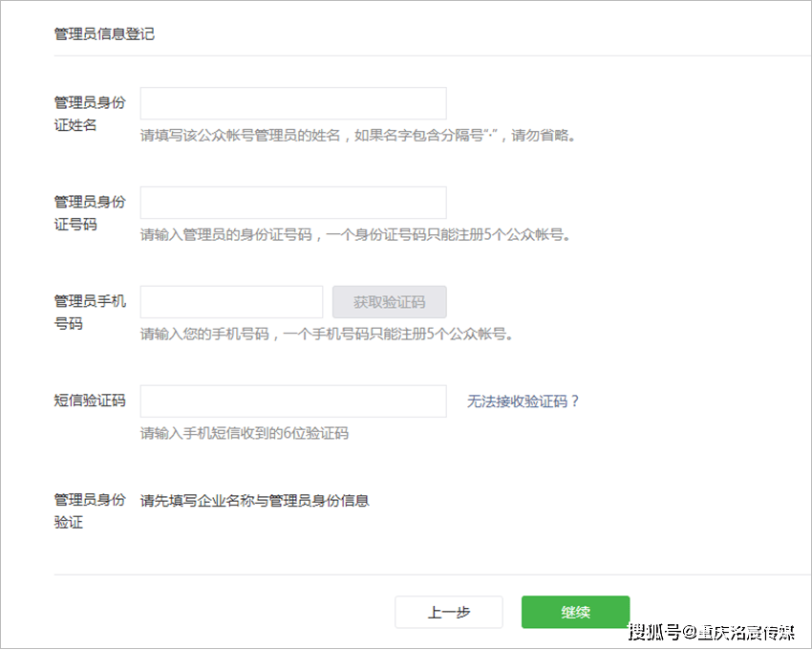
Task: Click the 管理员身份证姓名 input field
Action: [293, 103]
